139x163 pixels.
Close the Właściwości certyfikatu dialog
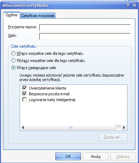click(x=134, y=5)
